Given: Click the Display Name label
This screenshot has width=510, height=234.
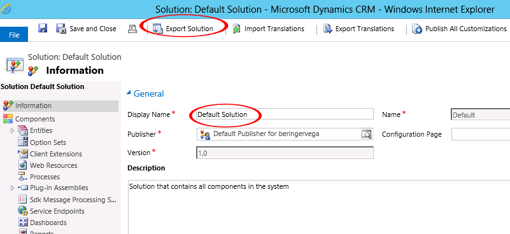Looking at the screenshot, I should (148, 114).
